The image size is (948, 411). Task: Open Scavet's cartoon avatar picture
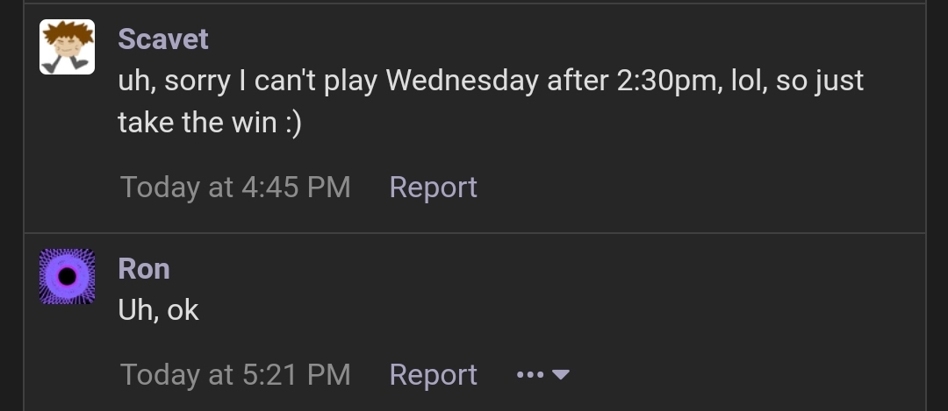pyautogui.click(x=67, y=46)
